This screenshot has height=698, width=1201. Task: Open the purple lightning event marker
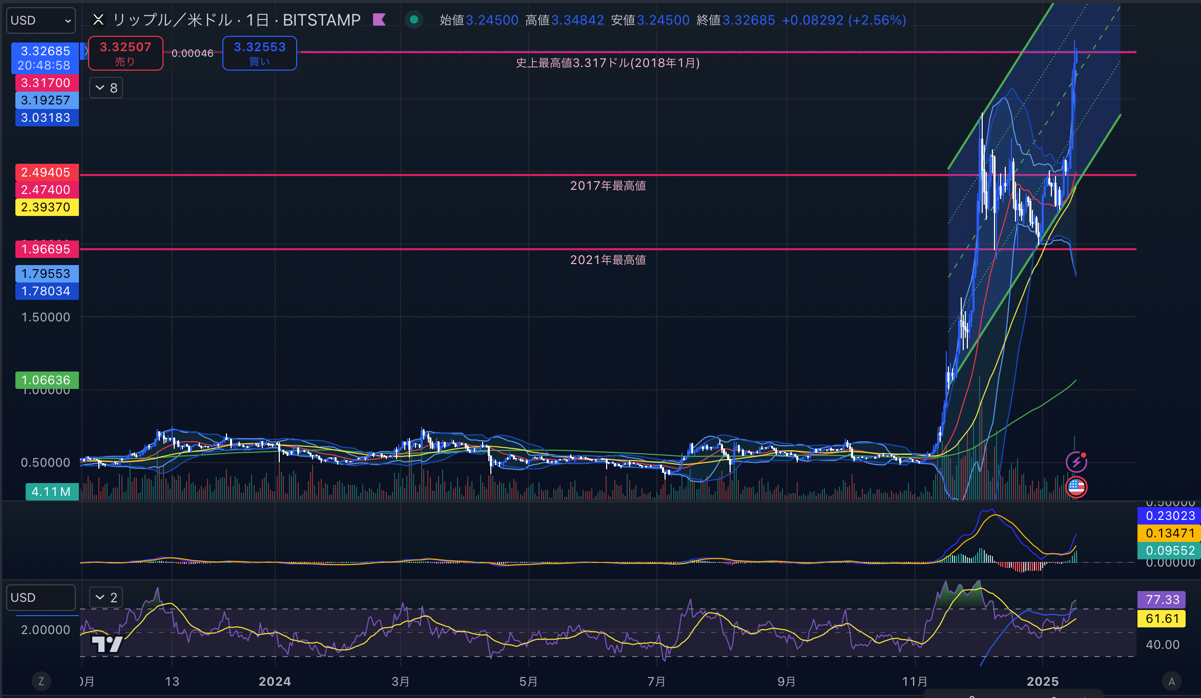[x=1076, y=462]
